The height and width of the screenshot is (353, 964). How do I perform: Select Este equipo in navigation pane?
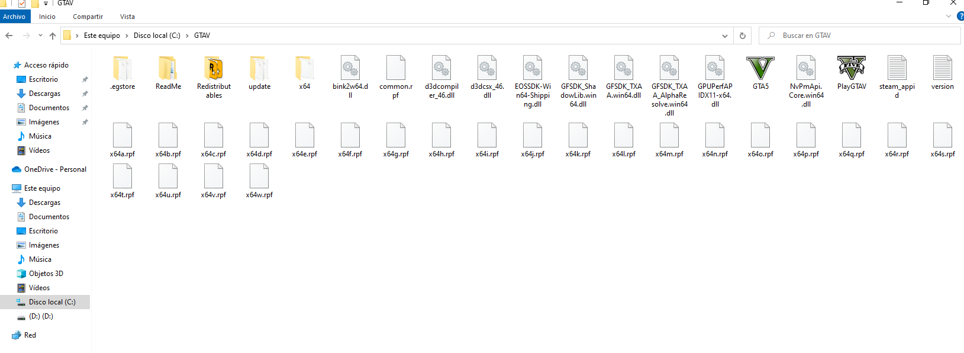coord(42,188)
